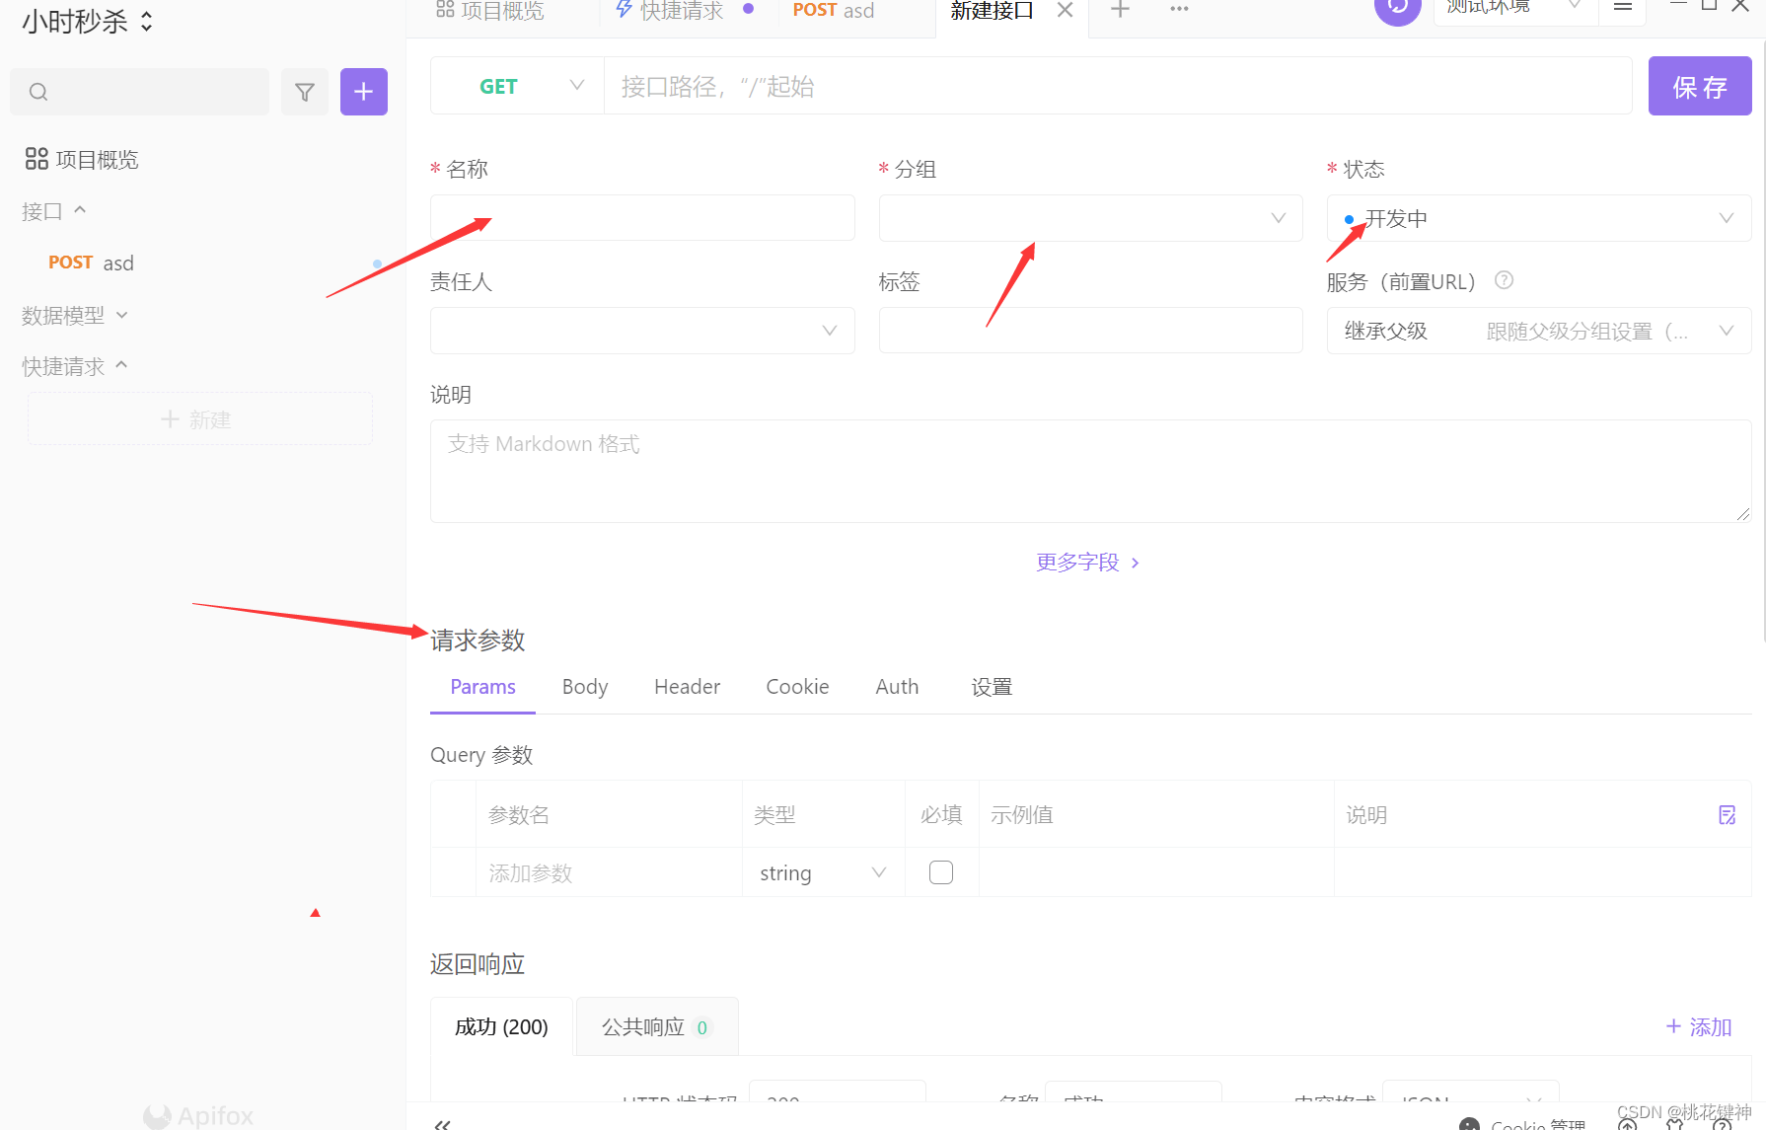Screen dimensions: 1766x1130
Task: Select the Params tab
Action: pos(482,687)
